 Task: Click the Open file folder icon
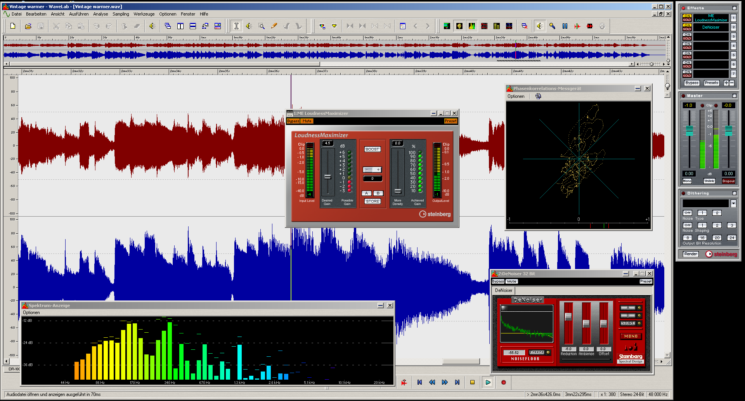(28, 26)
